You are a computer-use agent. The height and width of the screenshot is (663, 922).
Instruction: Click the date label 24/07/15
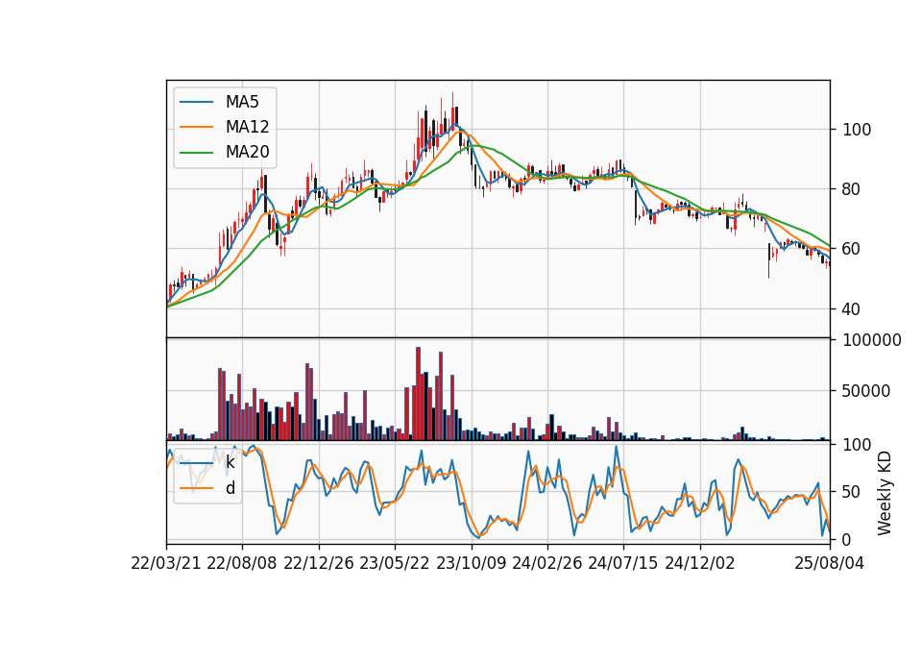(x=623, y=564)
